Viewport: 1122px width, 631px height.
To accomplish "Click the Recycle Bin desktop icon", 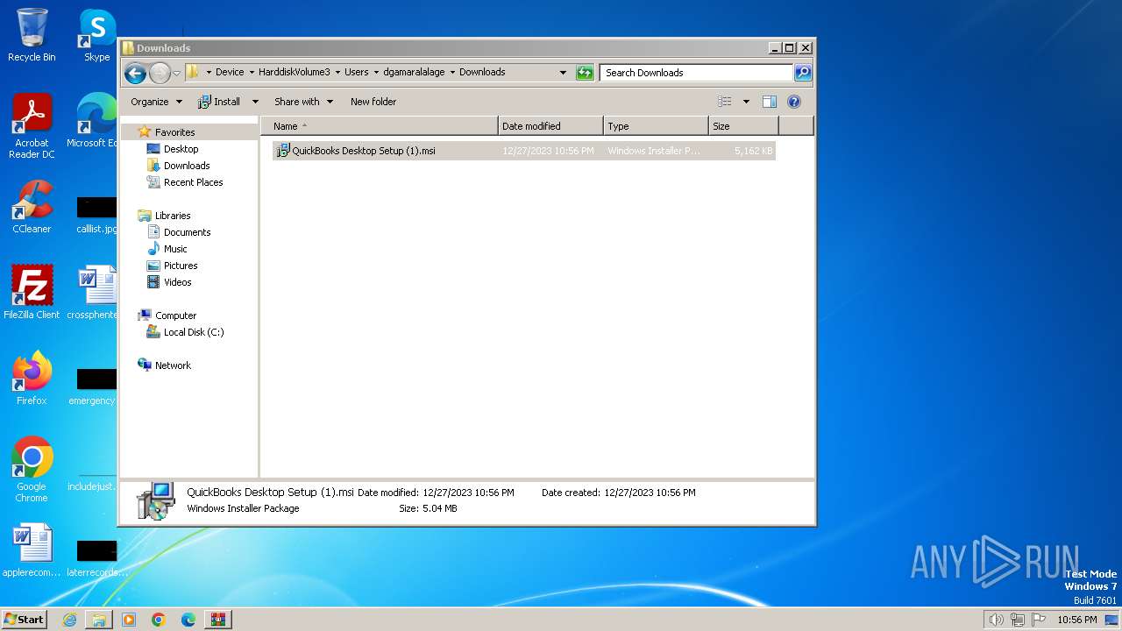I will [x=32, y=35].
